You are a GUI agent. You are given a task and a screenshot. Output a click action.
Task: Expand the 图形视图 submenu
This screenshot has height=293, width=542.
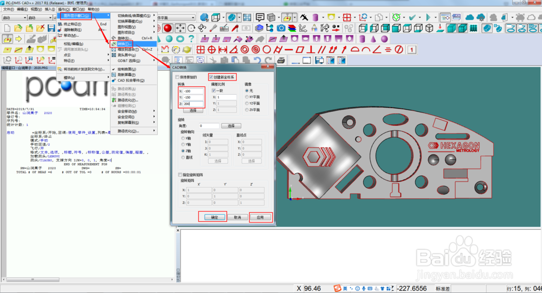click(134, 27)
